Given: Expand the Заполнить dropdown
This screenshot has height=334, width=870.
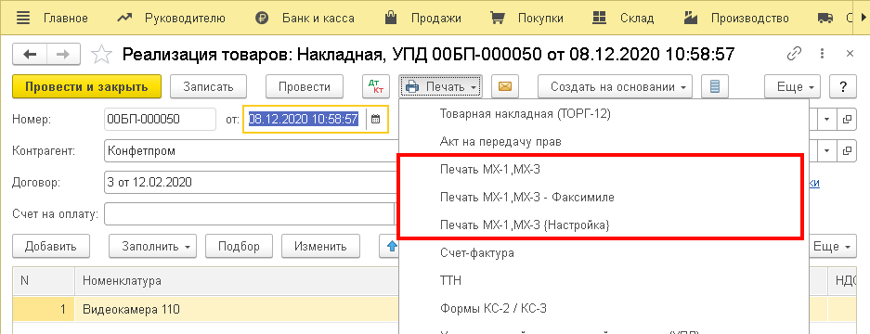Looking at the screenshot, I should [152, 247].
